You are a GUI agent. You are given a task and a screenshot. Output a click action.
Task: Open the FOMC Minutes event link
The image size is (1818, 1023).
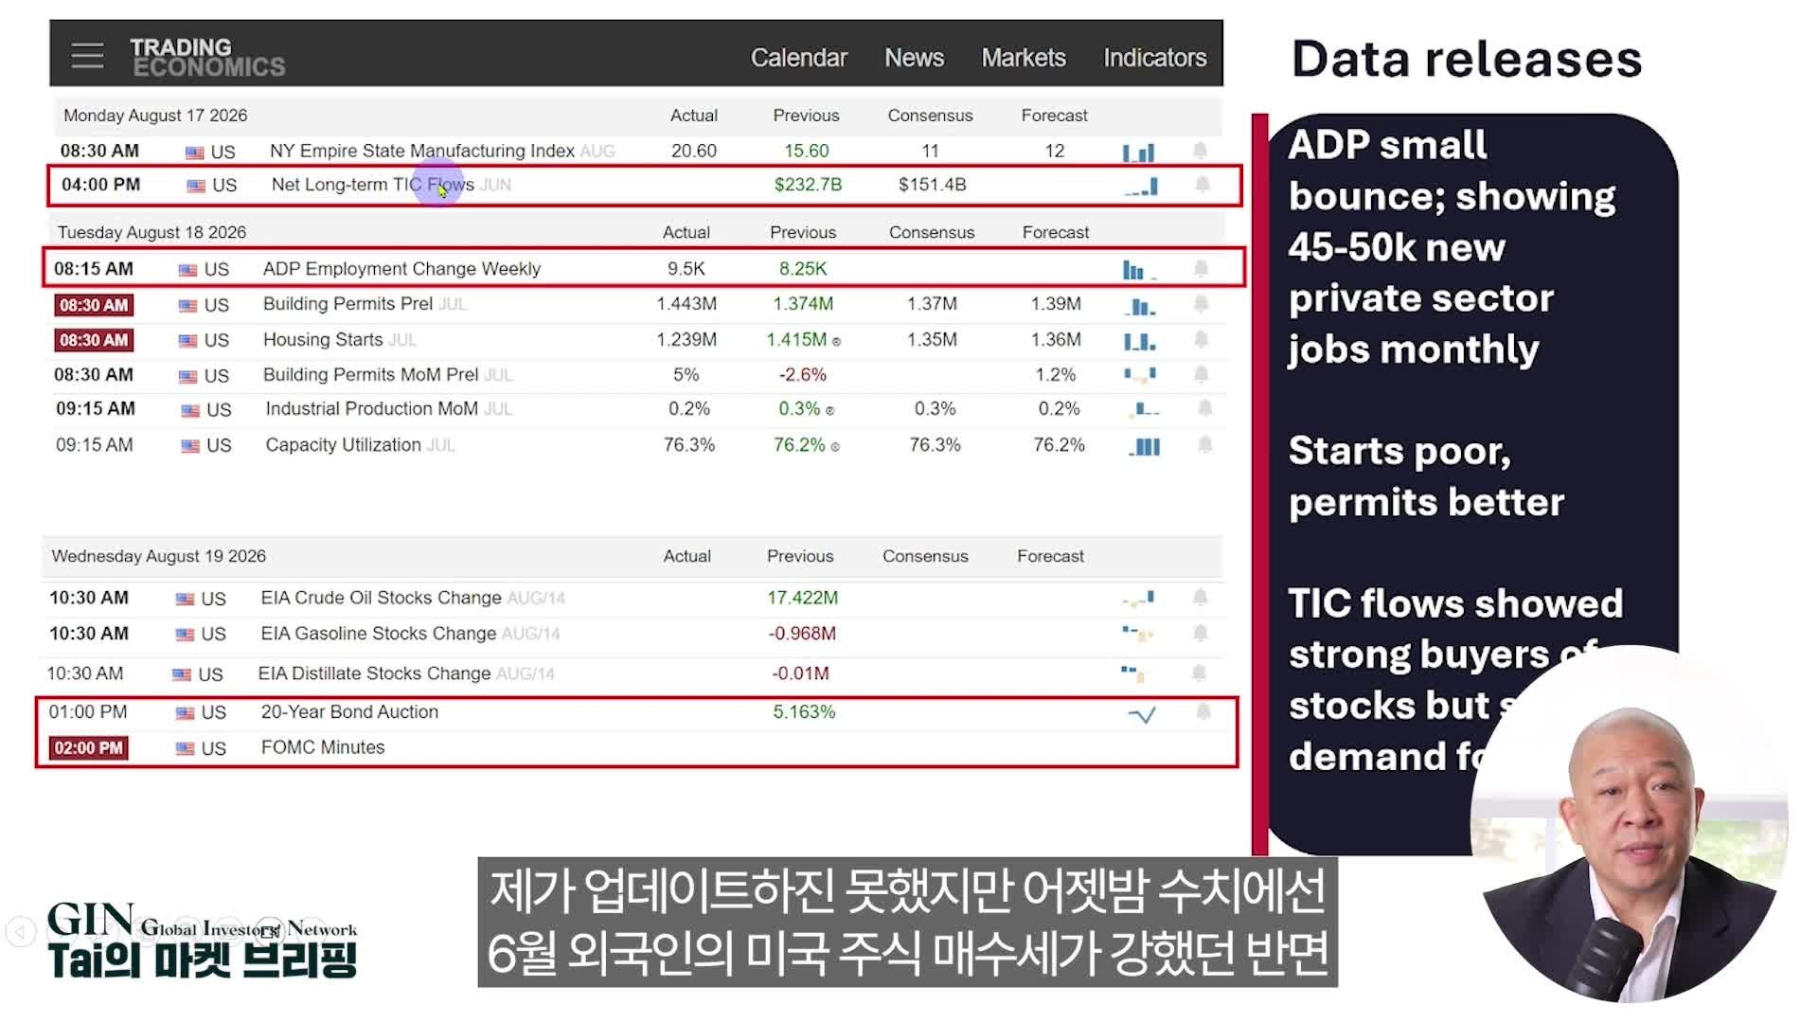click(323, 747)
